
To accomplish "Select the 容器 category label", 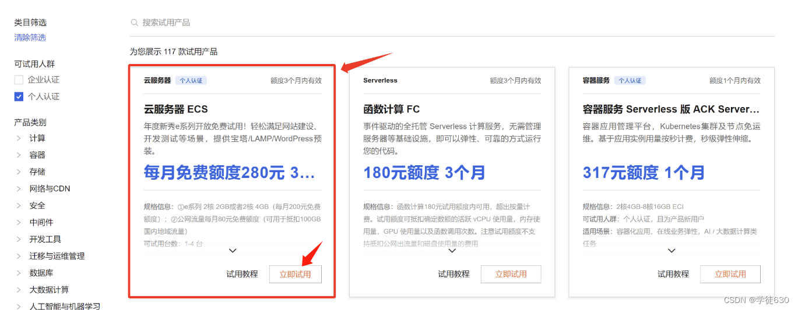I will [x=37, y=155].
